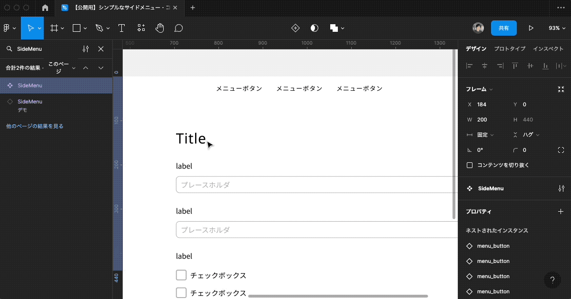This screenshot has width=571, height=299.
Task: Start presentation with the play icon
Action: pyautogui.click(x=531, y=28)
